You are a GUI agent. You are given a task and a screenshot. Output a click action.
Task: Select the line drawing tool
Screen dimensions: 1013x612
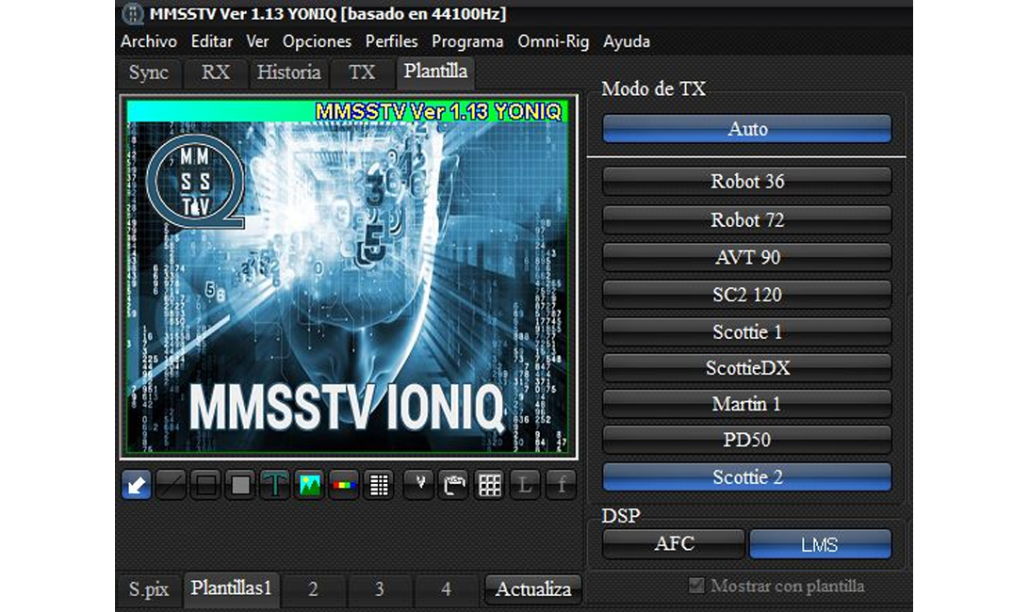(x=172, y=485)
